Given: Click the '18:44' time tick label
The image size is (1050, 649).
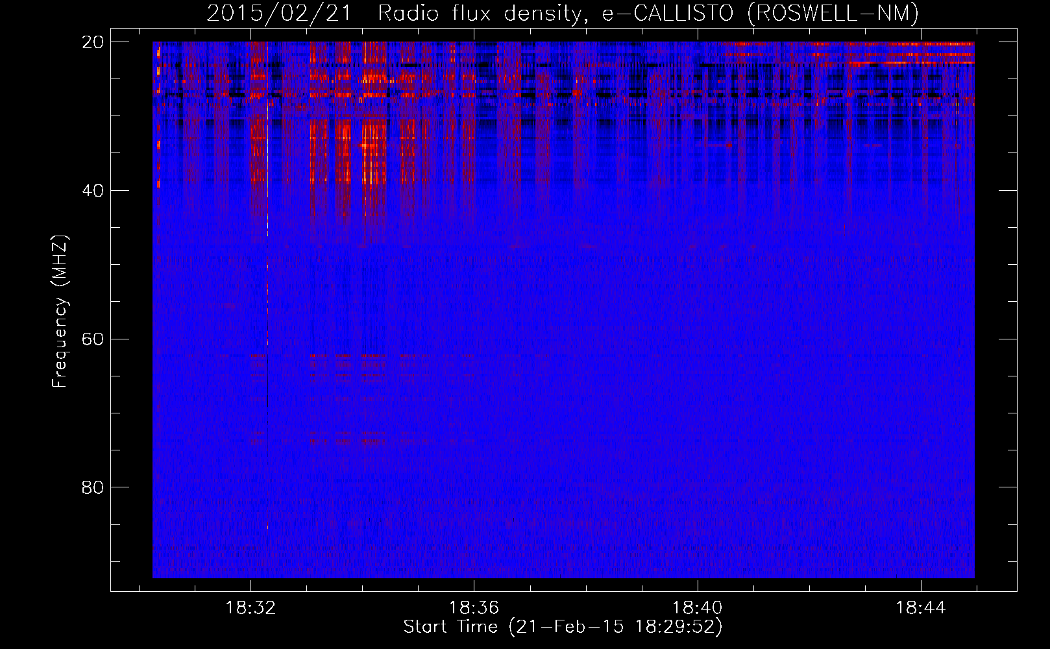Looking at the screenshot, I should click(x=921, y=607).
